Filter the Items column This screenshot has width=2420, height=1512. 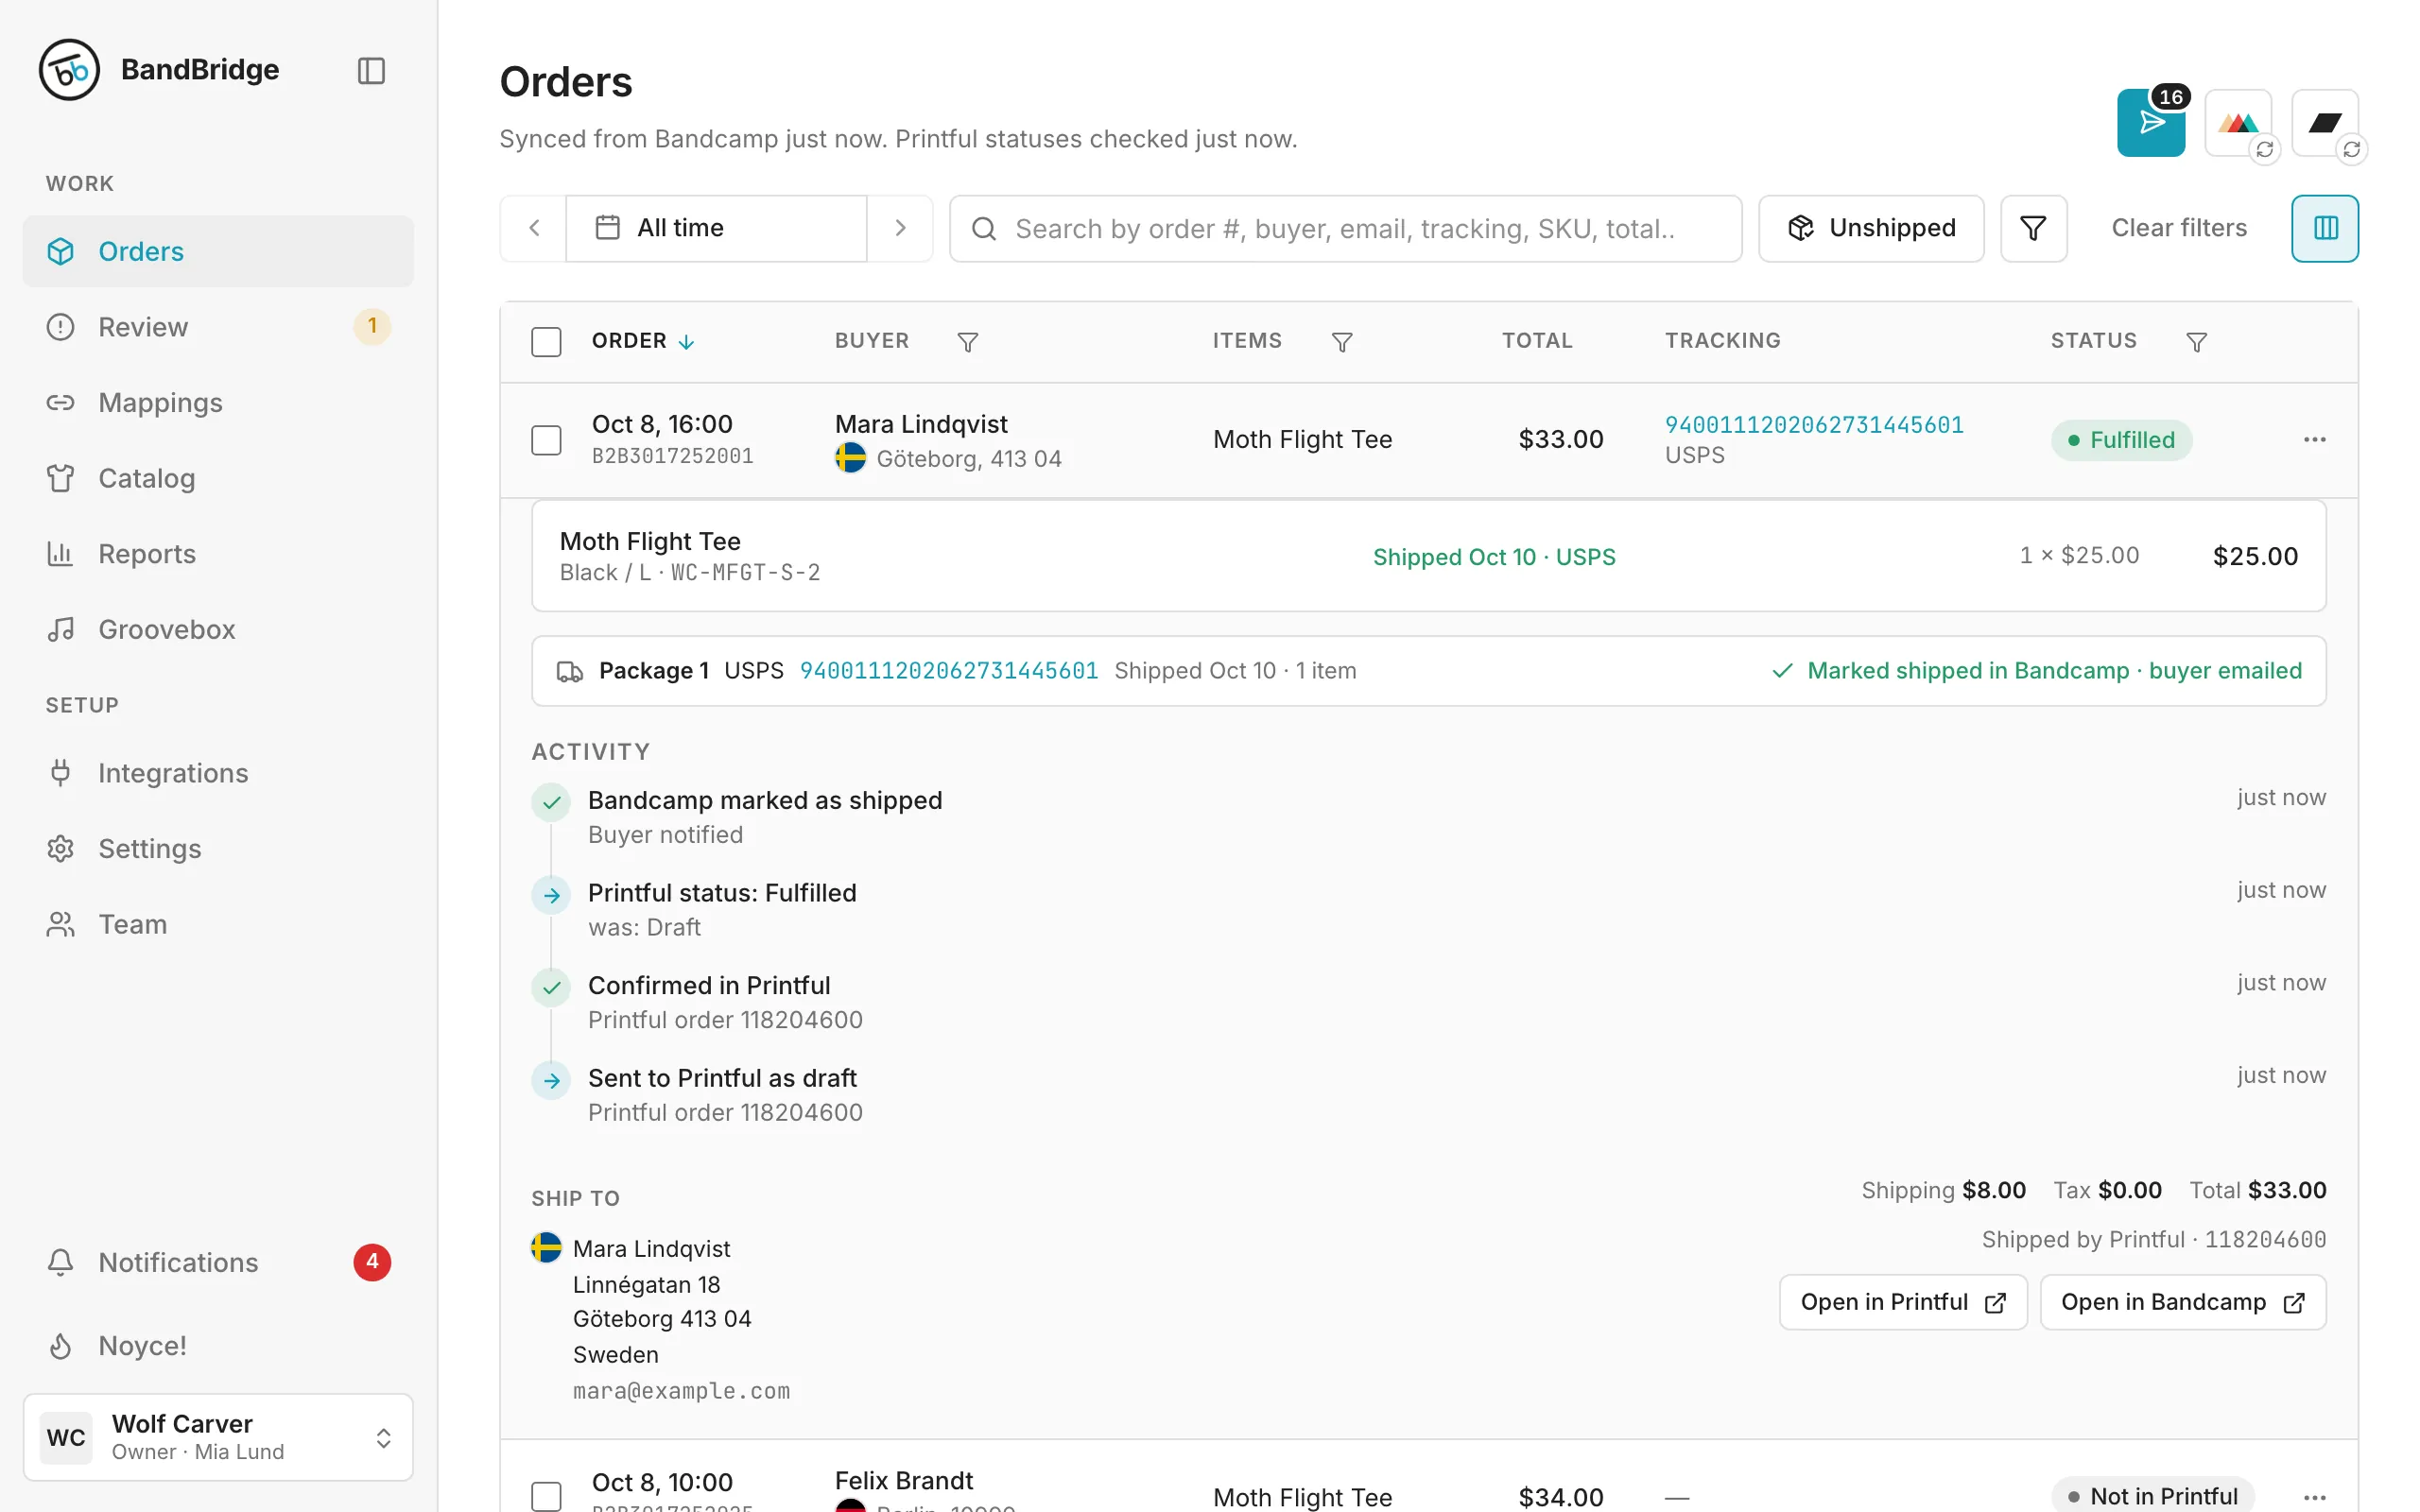click(x=1342, y=342)
